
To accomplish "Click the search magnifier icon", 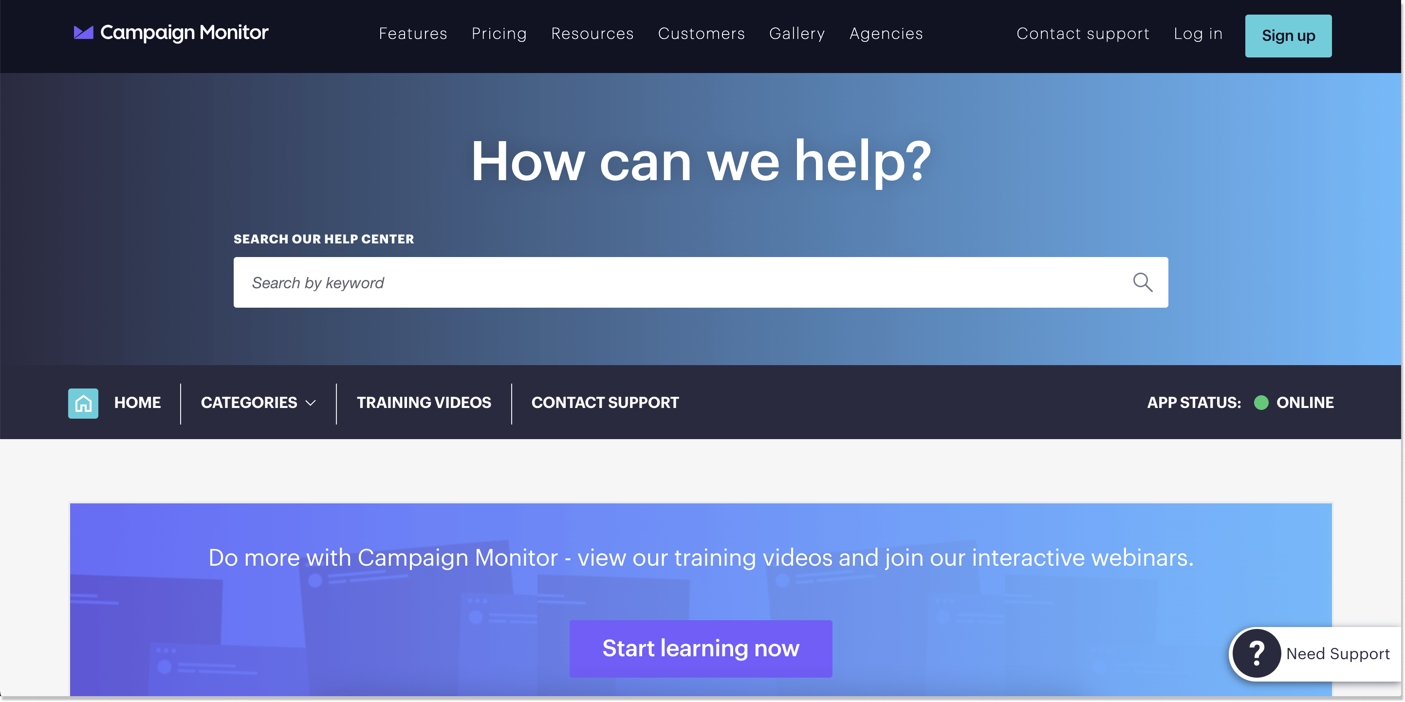I will [1143, 281].
